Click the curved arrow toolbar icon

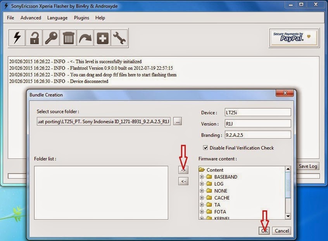[x=85, y=38]
